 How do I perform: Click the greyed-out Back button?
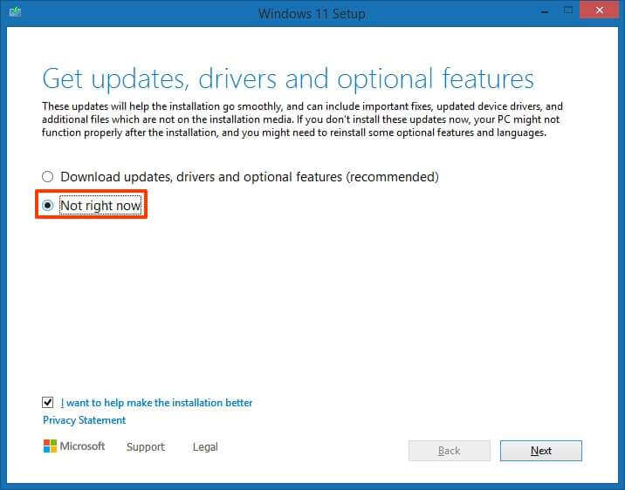click(x=450, y=451)
